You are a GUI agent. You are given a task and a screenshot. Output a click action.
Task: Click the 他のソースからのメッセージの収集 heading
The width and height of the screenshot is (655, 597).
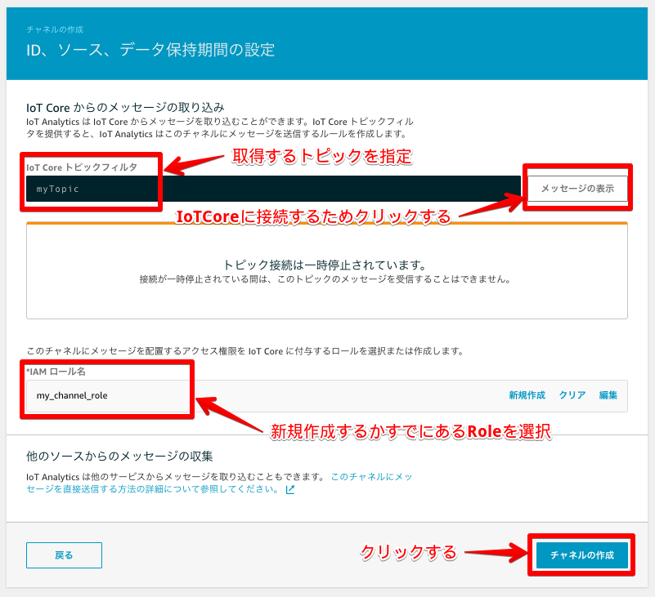point(119,457)
